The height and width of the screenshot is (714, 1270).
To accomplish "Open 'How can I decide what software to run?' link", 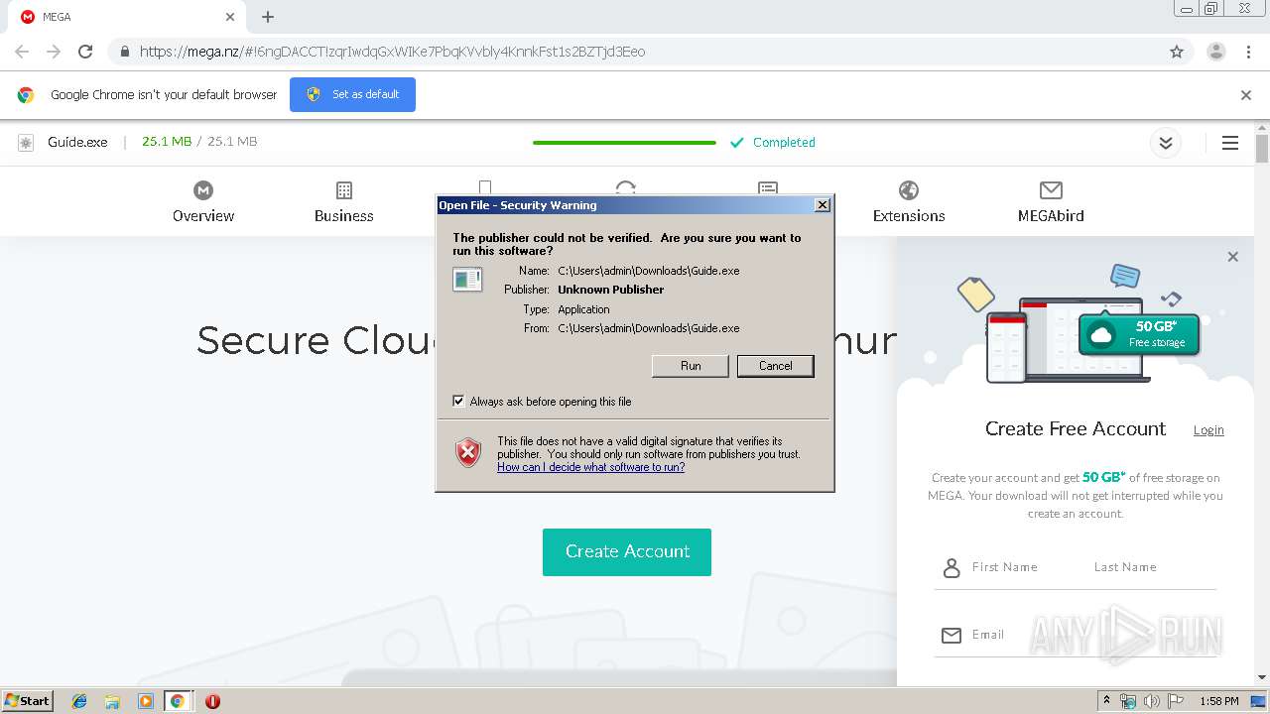I will click(x=590, y=467).
